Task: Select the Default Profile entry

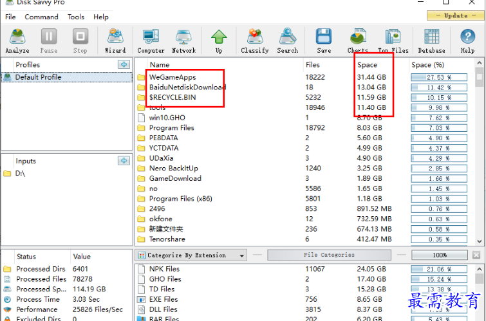Action: [67, 77]
